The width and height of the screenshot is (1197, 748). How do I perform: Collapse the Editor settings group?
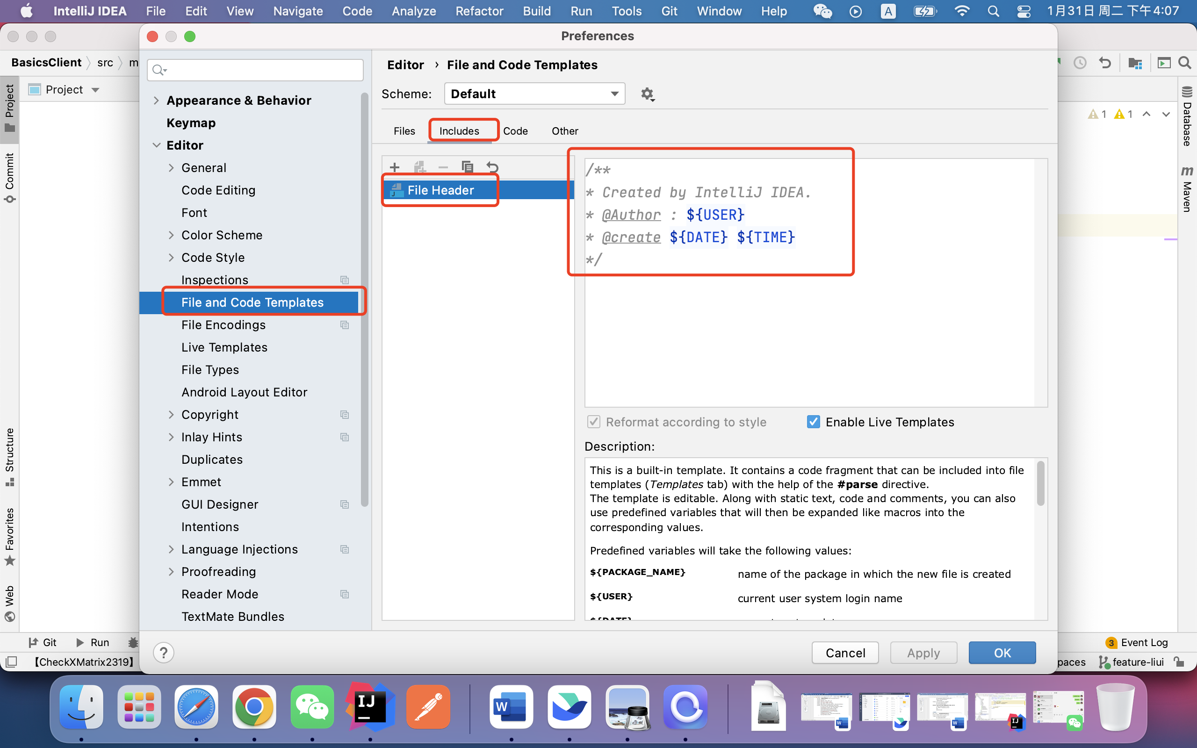coord(156,145)
